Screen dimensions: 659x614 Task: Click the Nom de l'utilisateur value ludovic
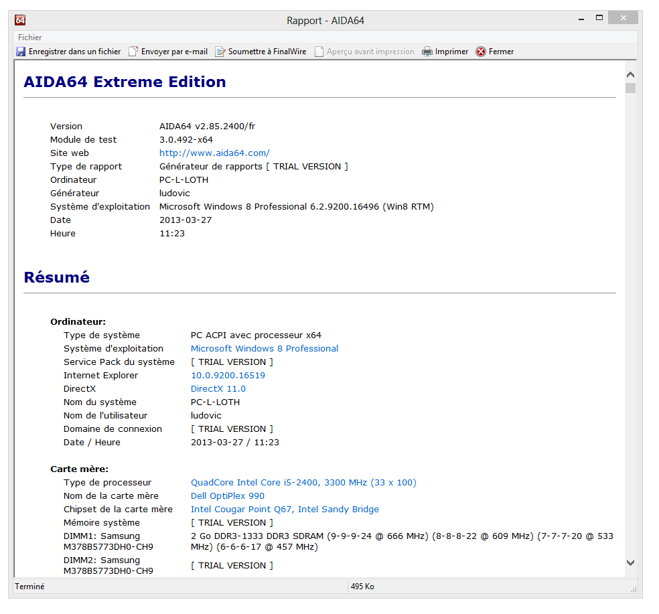coord(206,416)
